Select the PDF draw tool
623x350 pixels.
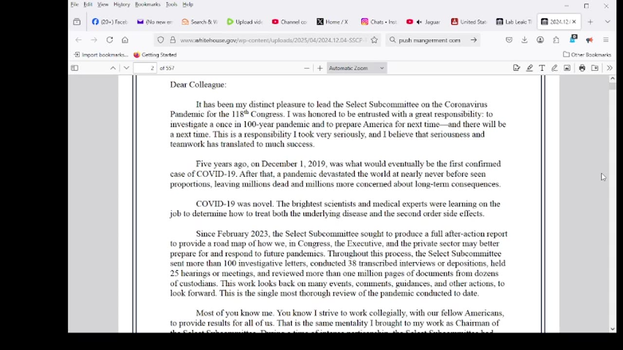tap(554, 68)
